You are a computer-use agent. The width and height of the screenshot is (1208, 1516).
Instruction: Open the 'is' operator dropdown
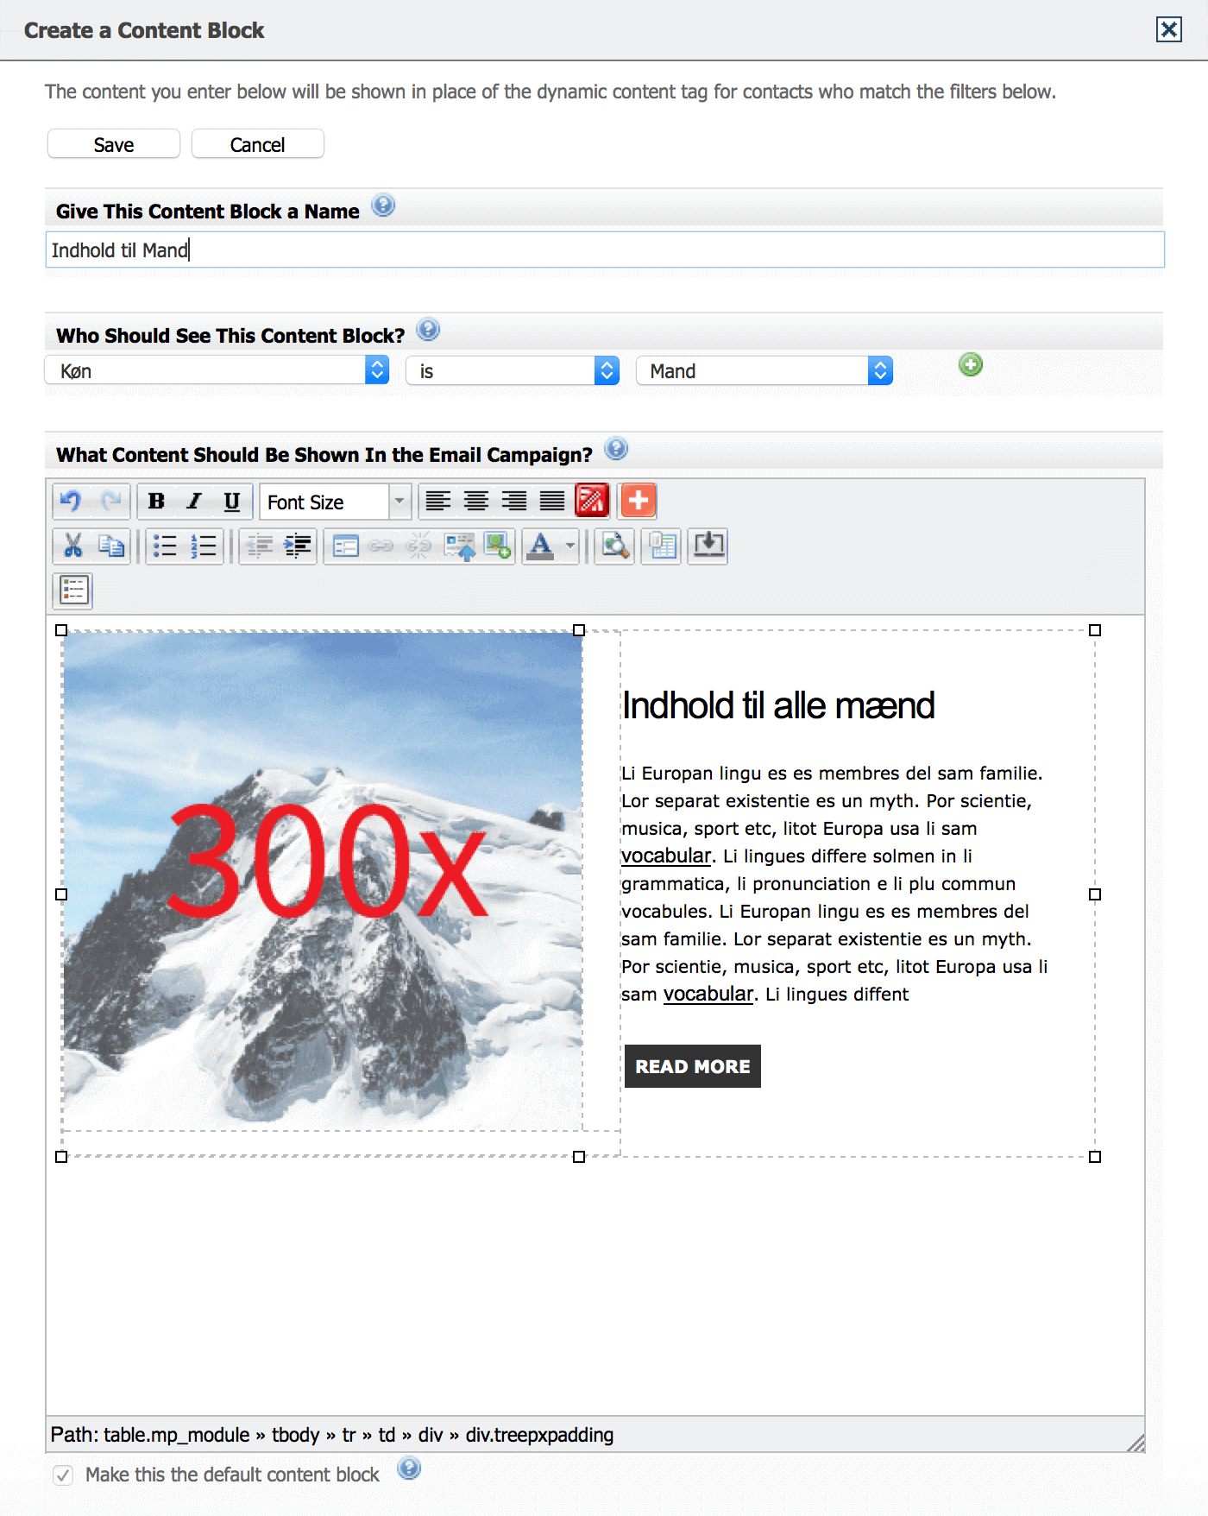tap(513, 370)
